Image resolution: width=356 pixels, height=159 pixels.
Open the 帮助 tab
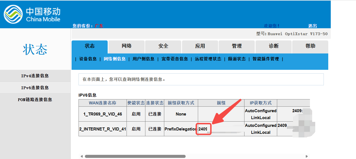310,46
